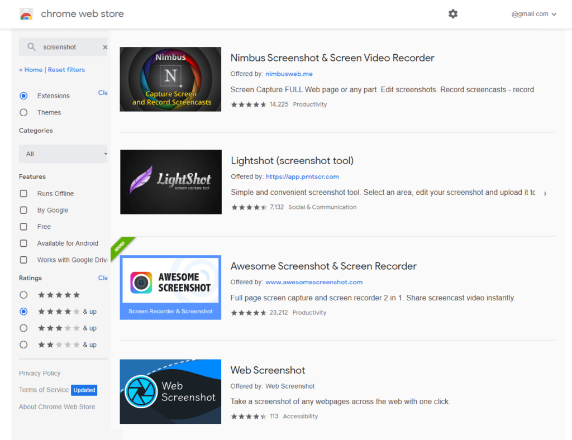Expand the truncated Lightshot description arrow

(545, 192)
